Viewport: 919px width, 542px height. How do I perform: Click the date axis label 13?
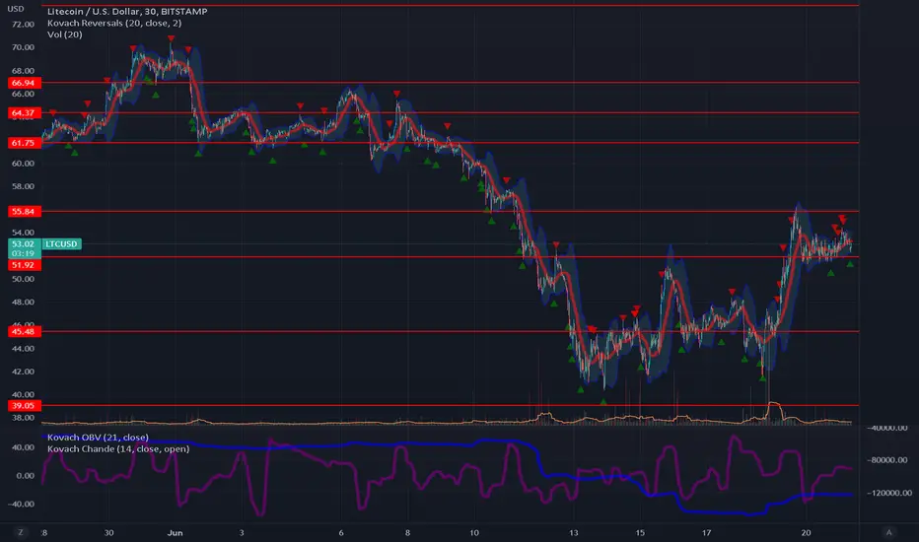click(573, 532)
